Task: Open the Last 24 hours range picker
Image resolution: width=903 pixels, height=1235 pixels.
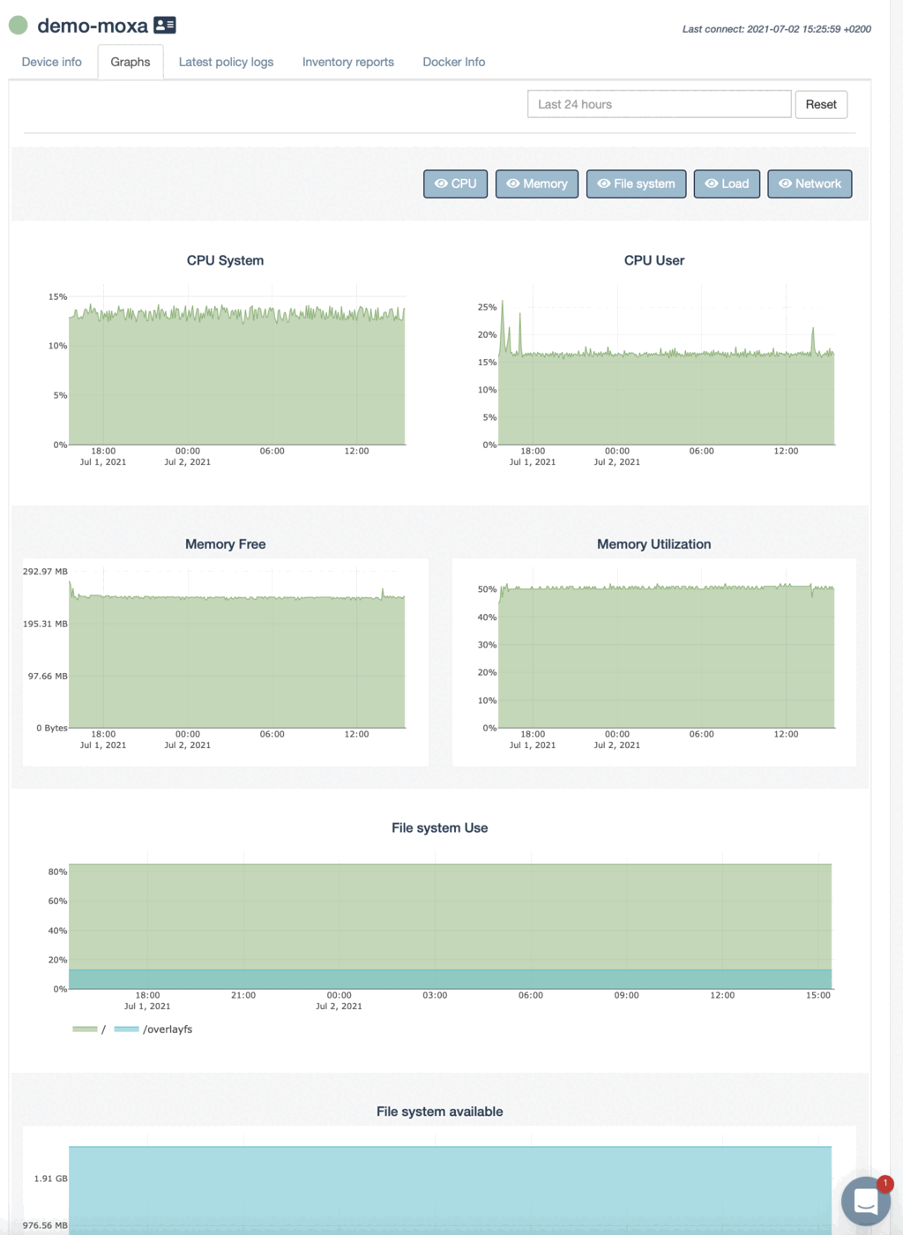Action: pos(659,104)
